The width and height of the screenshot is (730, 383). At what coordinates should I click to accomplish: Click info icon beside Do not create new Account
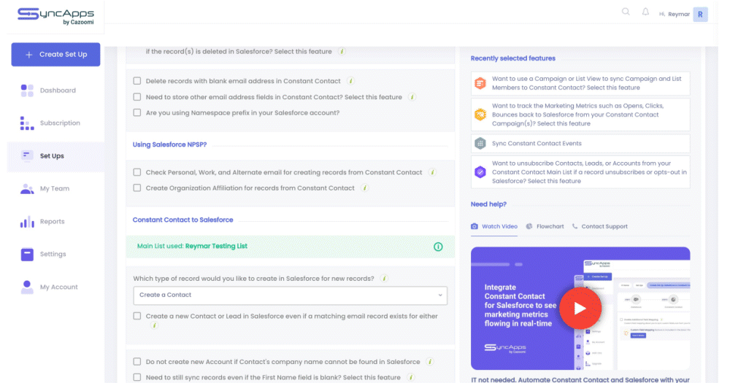click(x=430, y=362)
